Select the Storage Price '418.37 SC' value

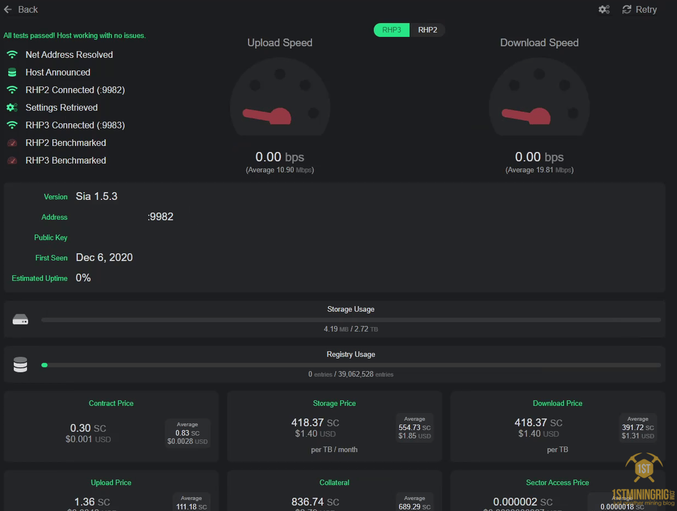click(x=315, y=423)
